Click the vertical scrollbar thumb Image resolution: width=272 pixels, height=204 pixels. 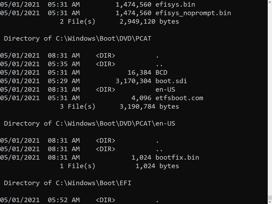pos(270,197)
